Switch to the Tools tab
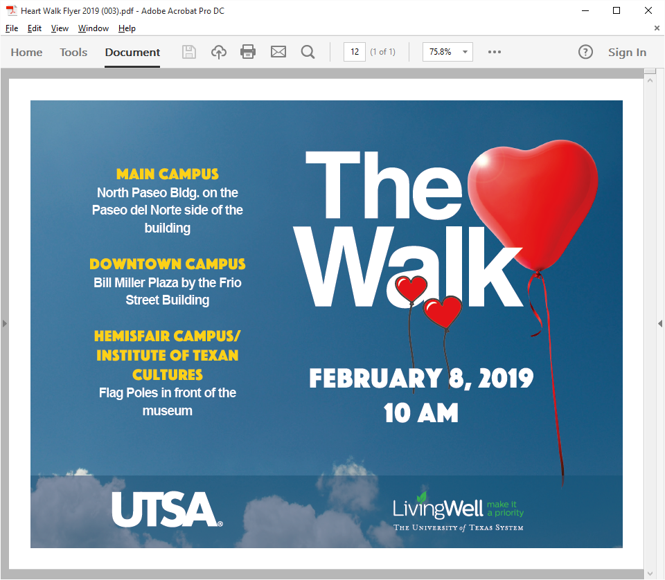The image size is (665, 580). click(x=73, y=52)
